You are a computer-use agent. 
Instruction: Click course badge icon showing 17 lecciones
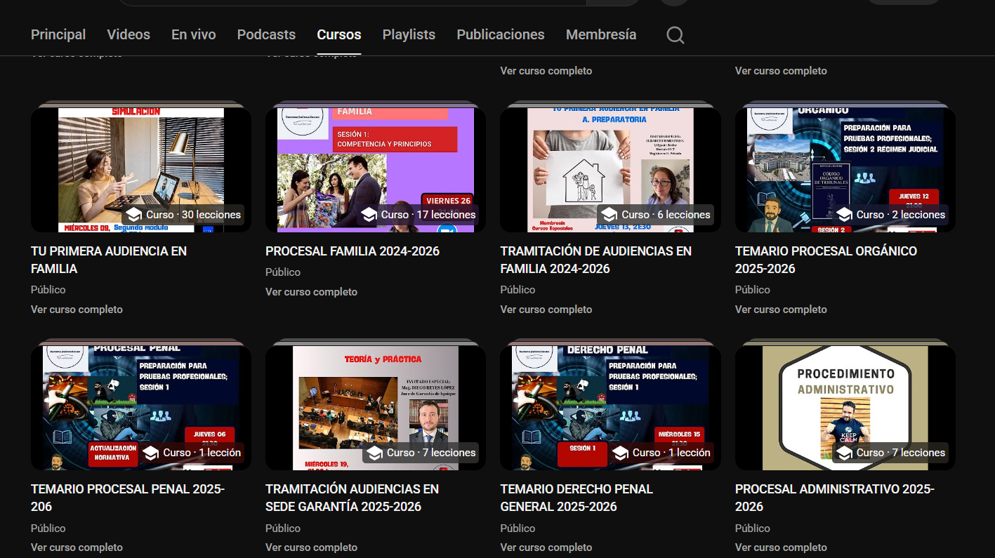click(369, 215)
